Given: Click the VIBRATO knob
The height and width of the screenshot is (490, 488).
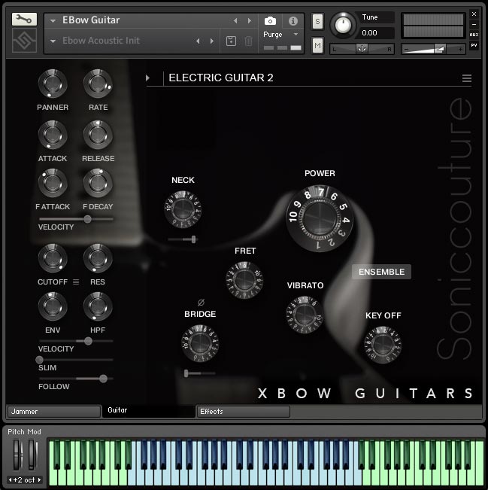Looking at the screenshot, I should coord(305,315).
